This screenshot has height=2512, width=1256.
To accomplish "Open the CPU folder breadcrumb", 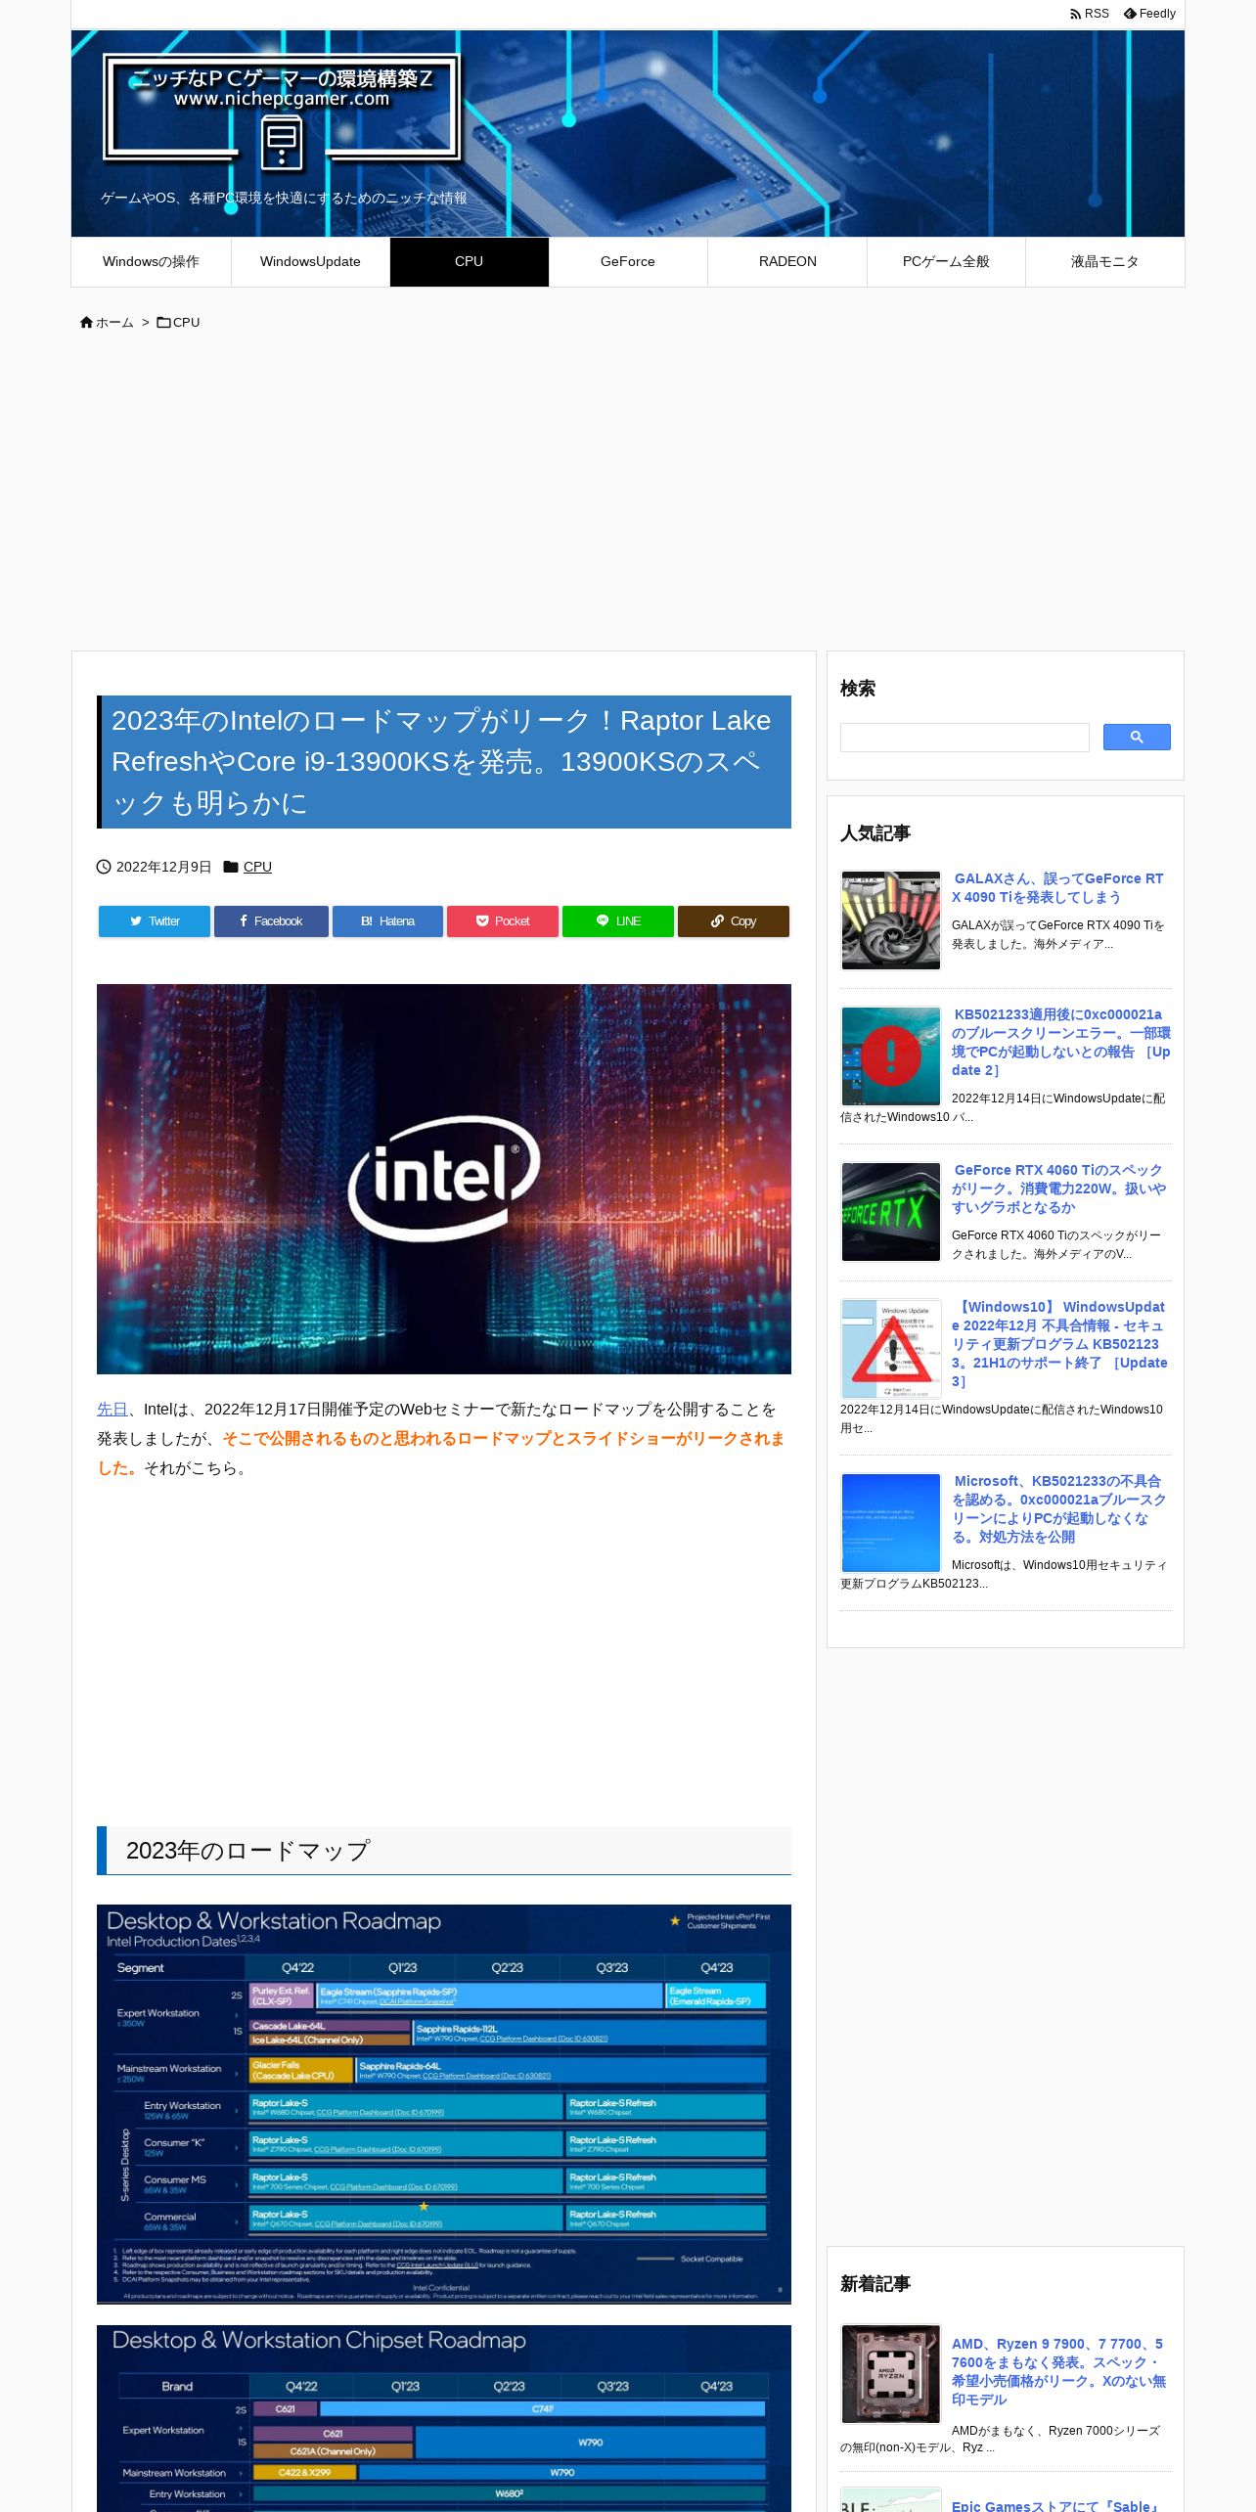I will coord(179,322).
